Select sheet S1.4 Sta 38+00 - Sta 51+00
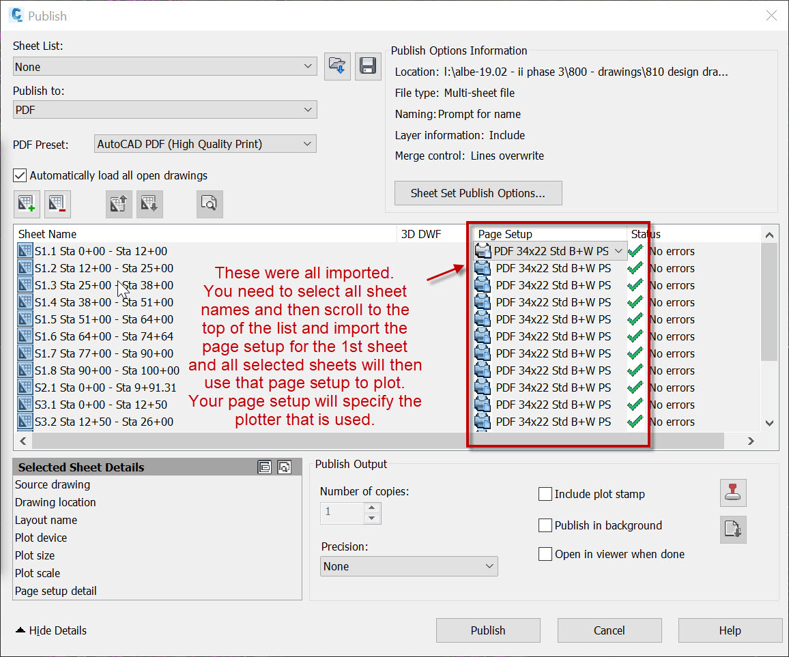The image size is (789, 657). coord(96,302)
